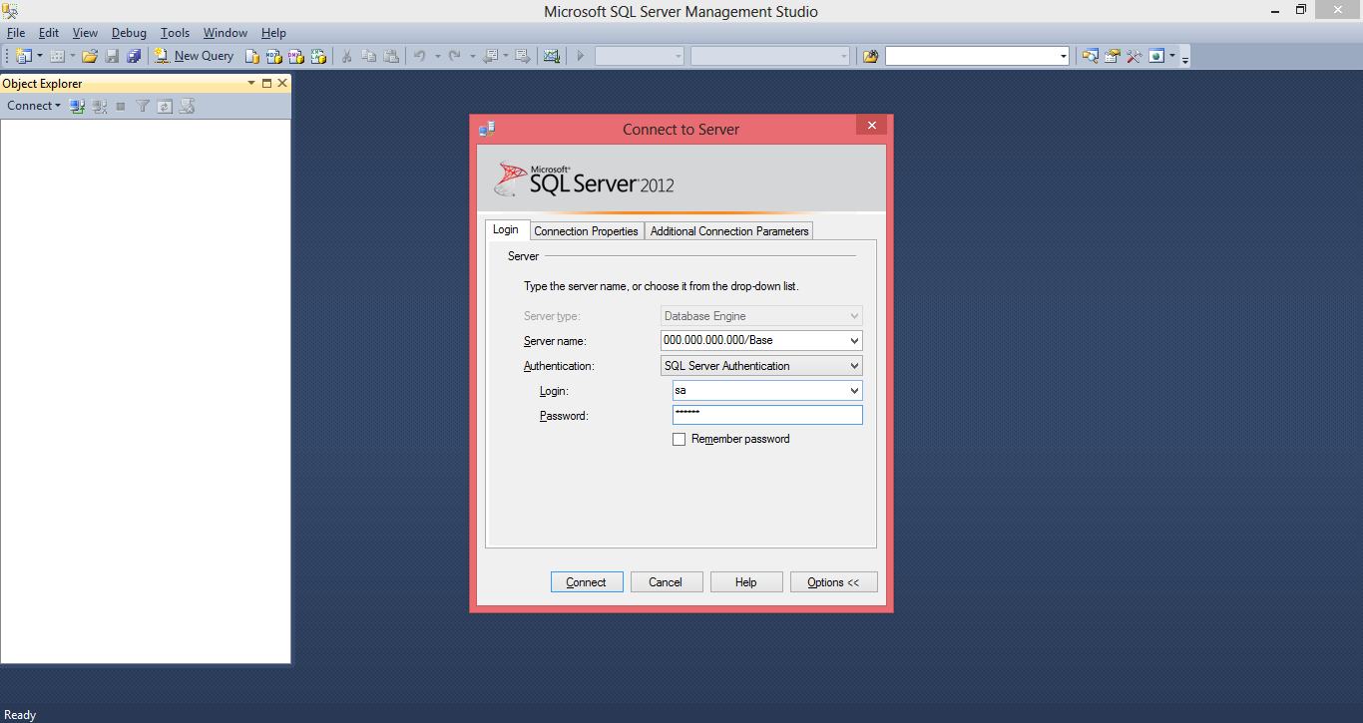Click the Analysis Services MDX Query icon
The width and height of the screenshot is (1363, 723).
click(274, 56)
